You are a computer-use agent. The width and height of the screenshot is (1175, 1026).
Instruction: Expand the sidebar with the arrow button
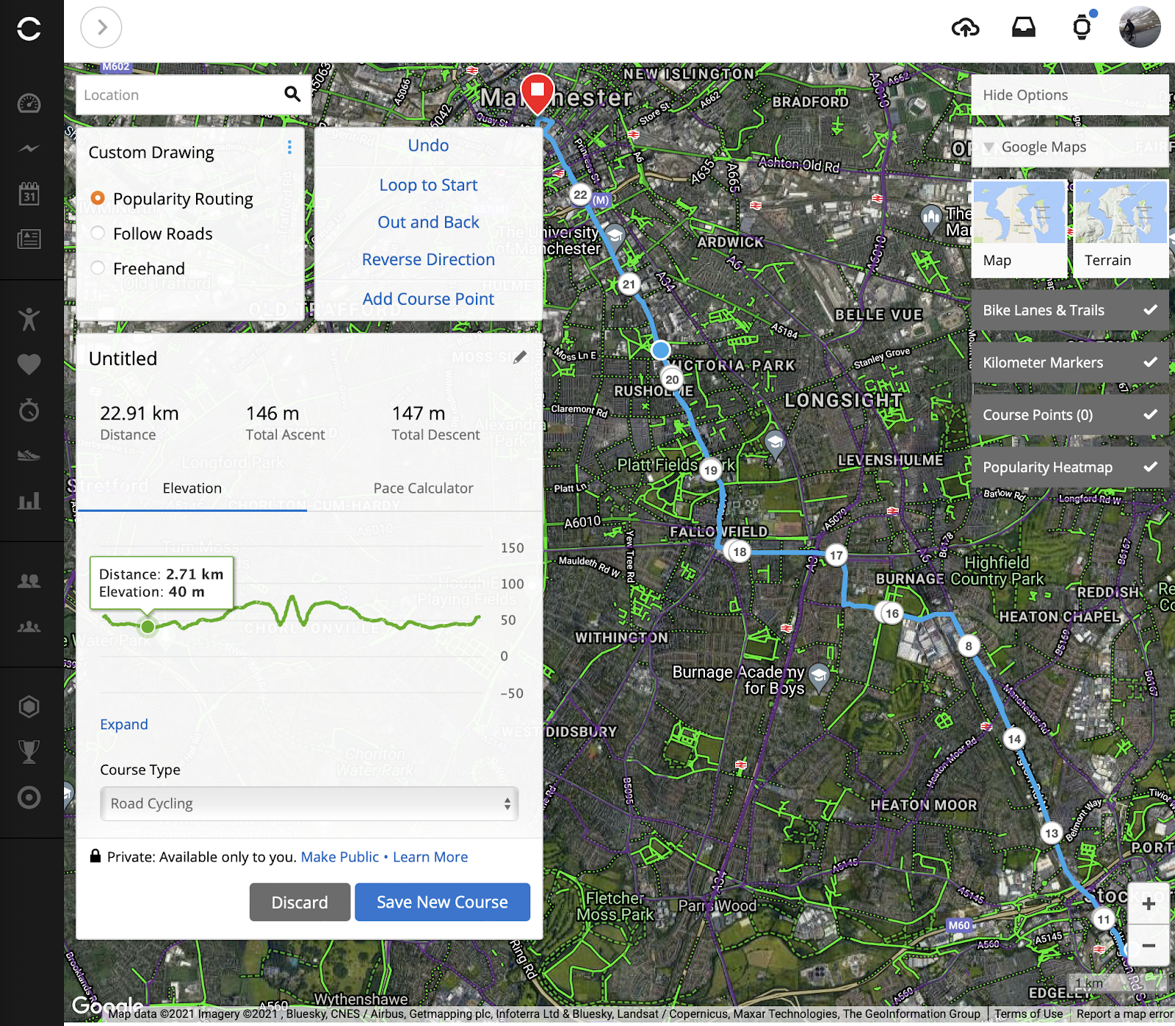101,28
